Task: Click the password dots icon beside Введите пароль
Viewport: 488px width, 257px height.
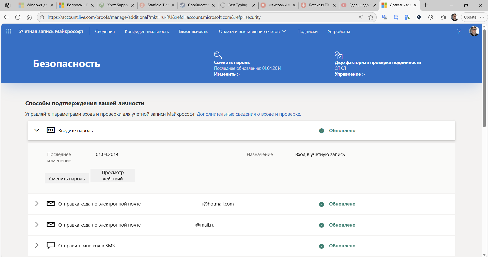Action: pyautogui.click(x=51, y=130)
